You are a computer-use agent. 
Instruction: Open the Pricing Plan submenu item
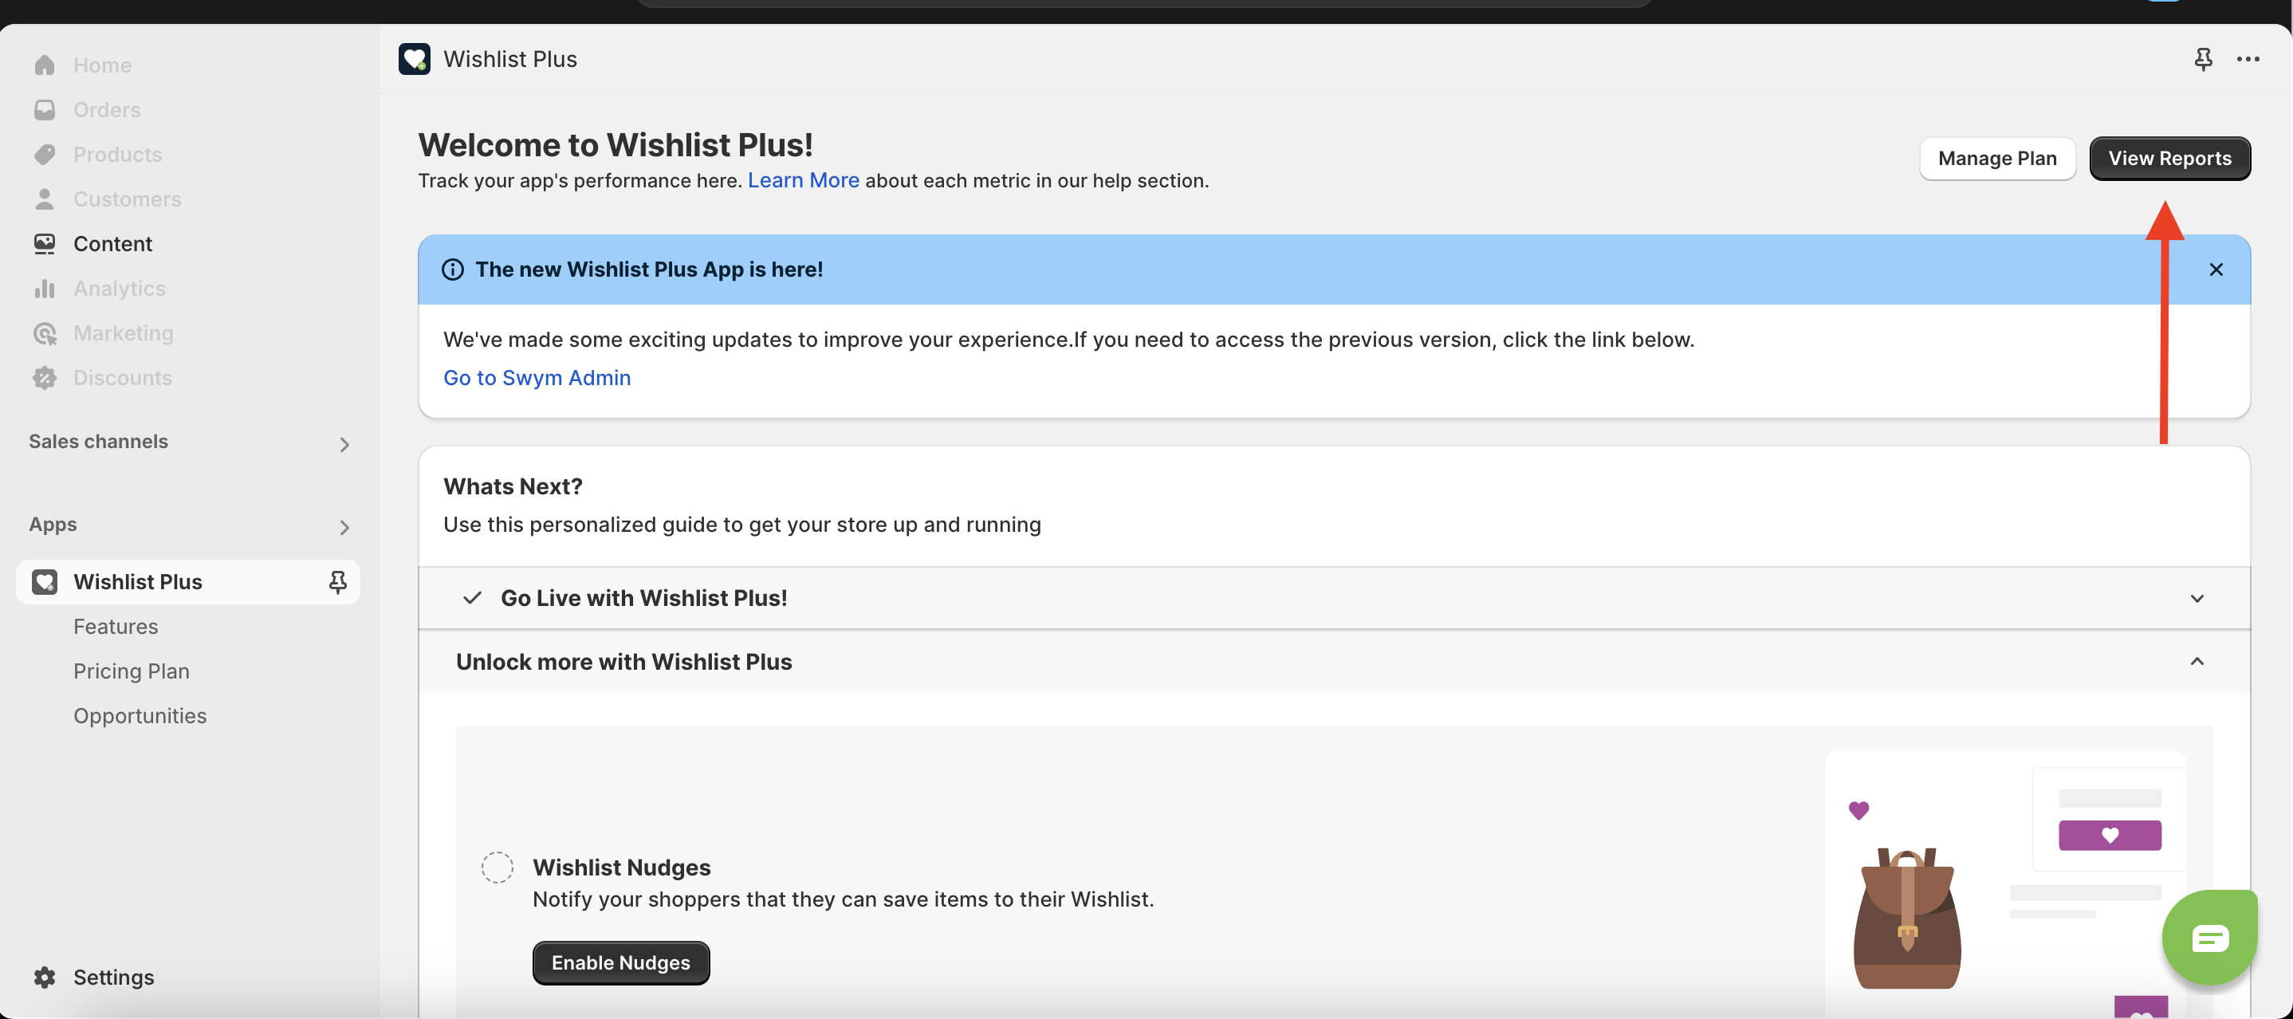pos(131,671)
